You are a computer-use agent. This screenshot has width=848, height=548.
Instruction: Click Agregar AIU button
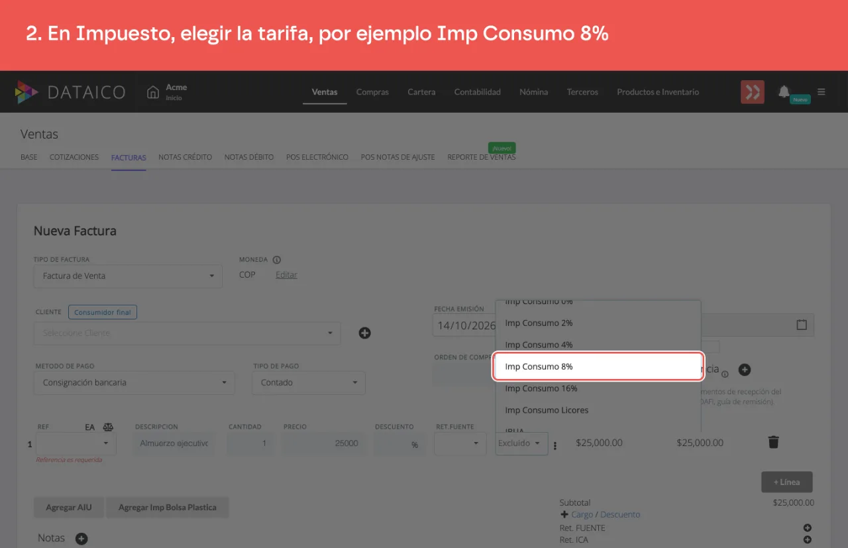click(x=69, y=508)
